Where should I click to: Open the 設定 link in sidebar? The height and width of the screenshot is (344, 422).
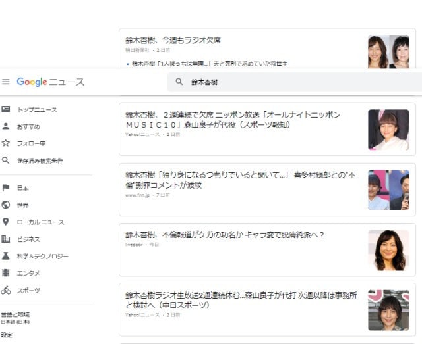(x=7, y=335)
